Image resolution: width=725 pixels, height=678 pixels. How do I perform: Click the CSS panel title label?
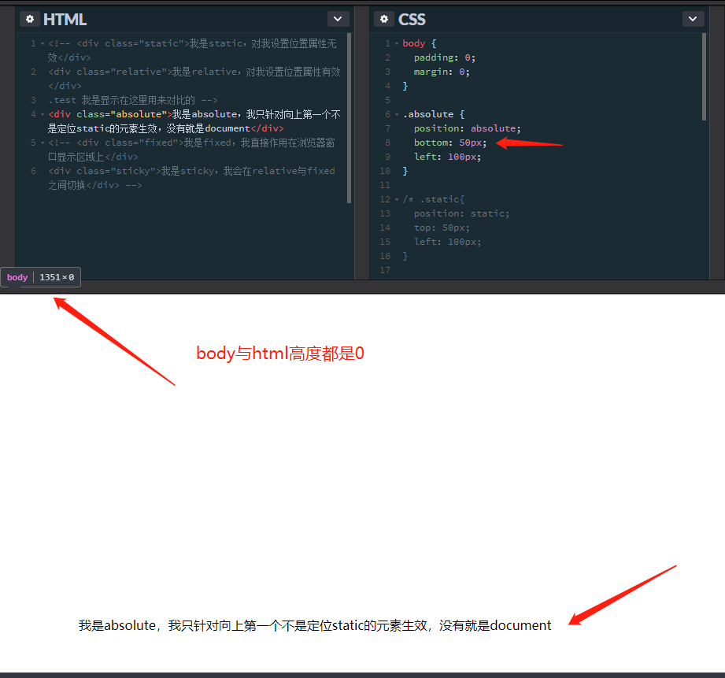click(412, 18)
